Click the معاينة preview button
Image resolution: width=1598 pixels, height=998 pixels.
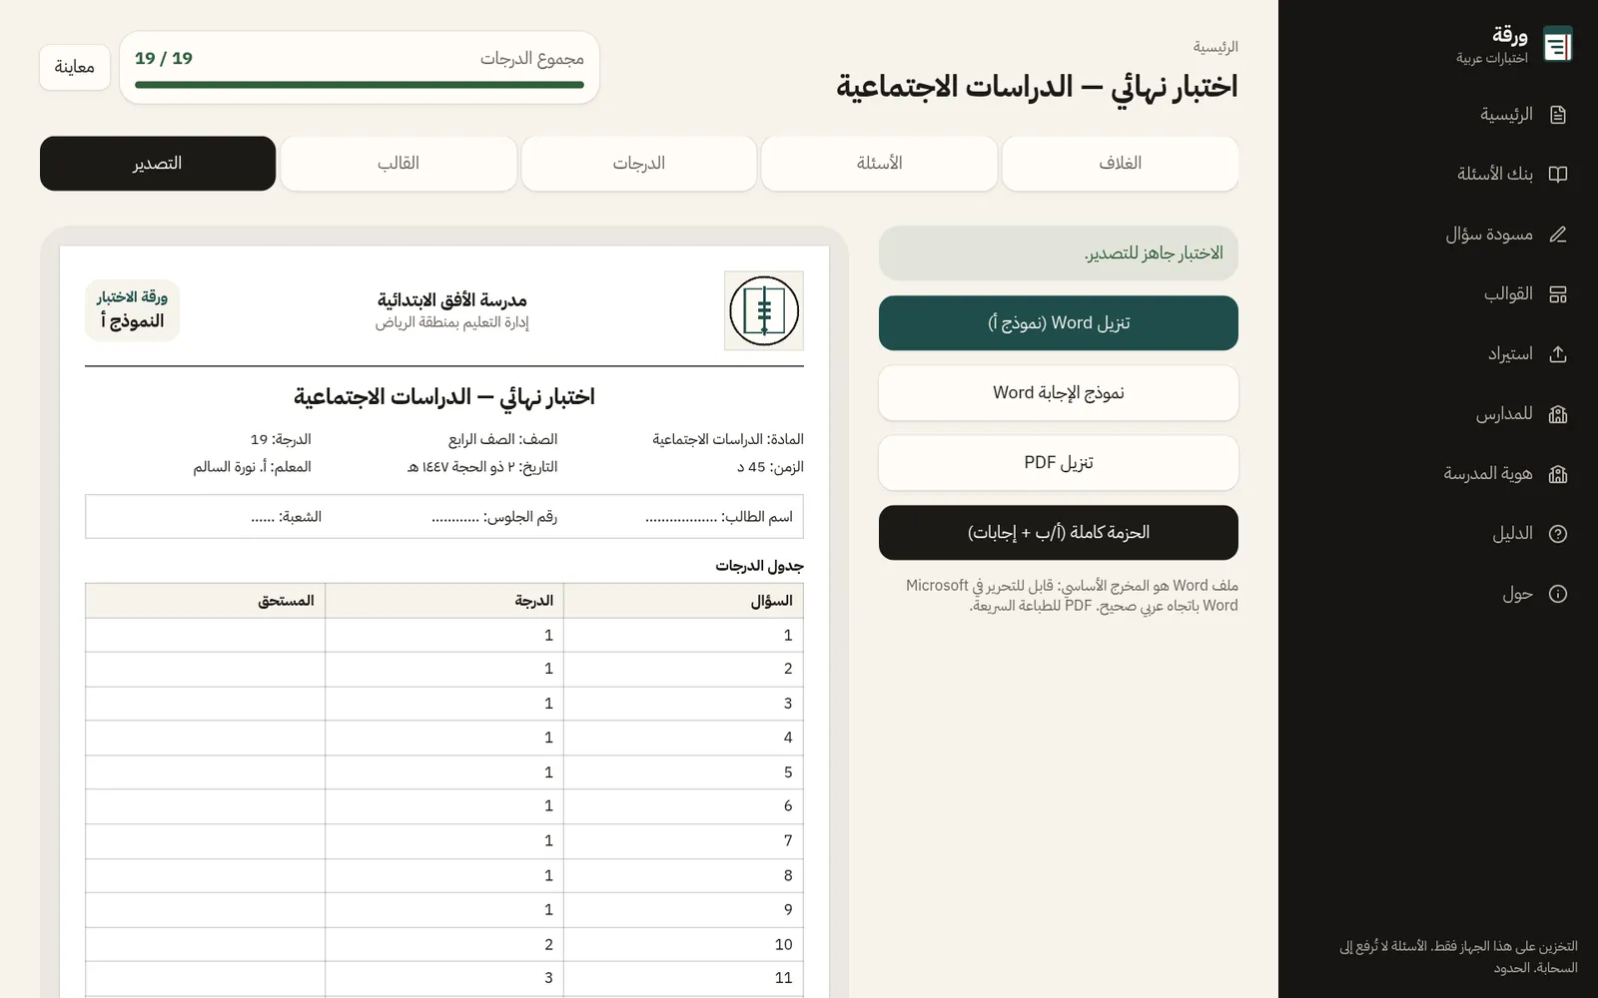(x=75, y=67)
